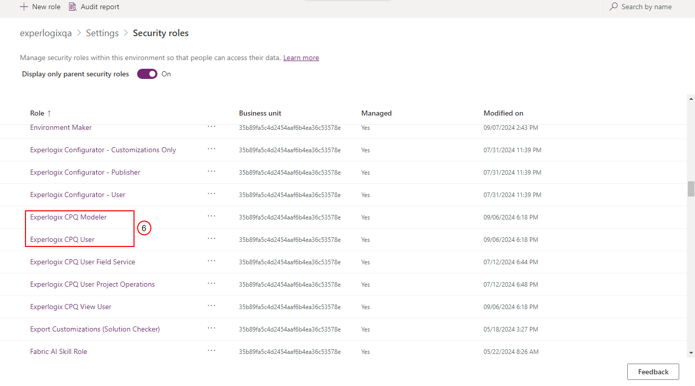Screen dimensions: 695x386
Task: Click the New role plus icon
Action: click(24, 7)
